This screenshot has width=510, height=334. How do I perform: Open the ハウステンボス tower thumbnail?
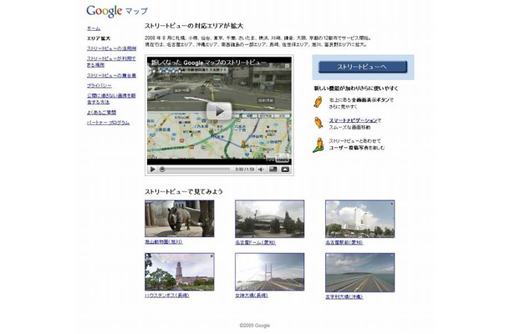point(180,272)
